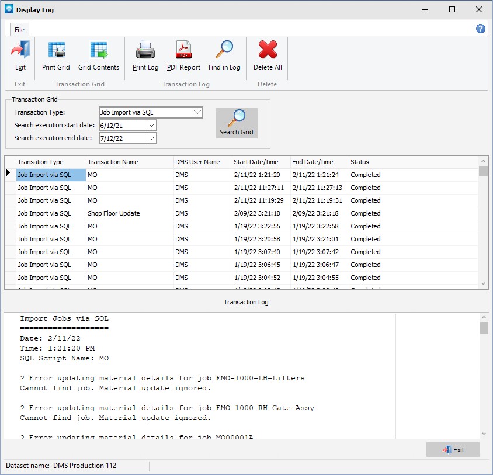The height and width of the screenshot is (475, 493).
Task: Close the Display Log window
Action: tap(479, 9)
